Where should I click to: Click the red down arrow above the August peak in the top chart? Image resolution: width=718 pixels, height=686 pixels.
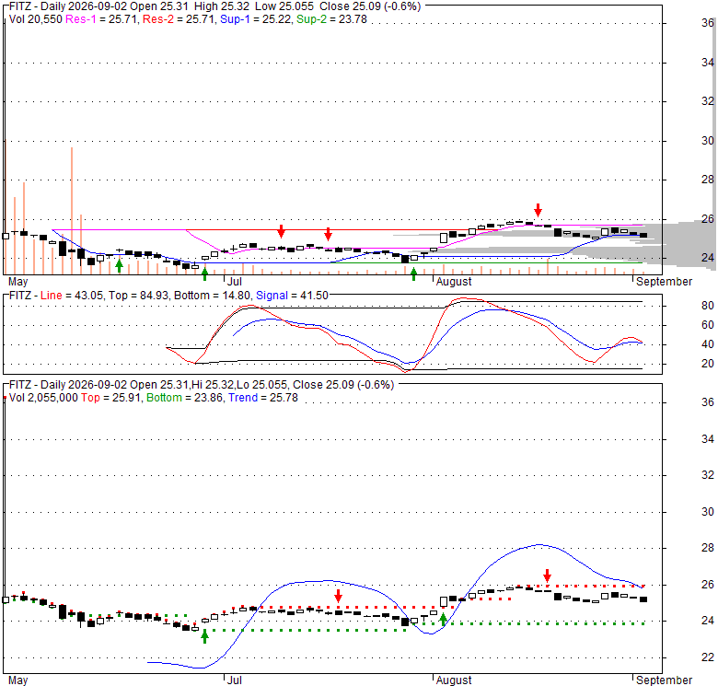[538, 210]
